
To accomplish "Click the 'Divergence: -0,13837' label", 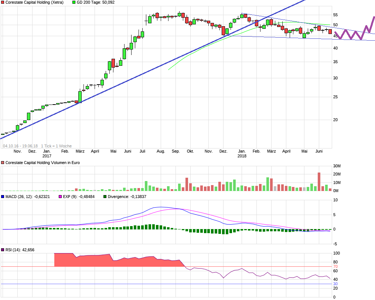I will pos(127,197).
